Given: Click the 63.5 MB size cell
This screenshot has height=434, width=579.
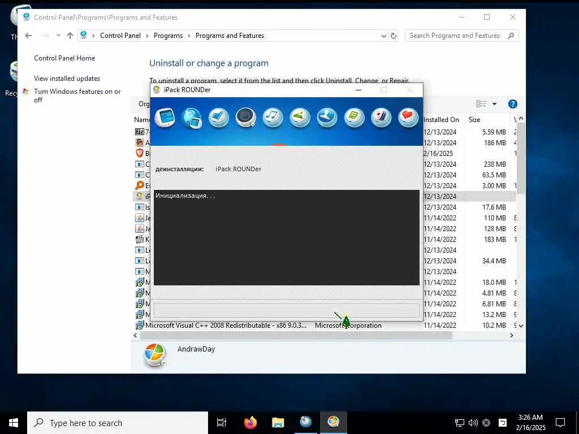Looking at the screenshot, I should 494,175.
